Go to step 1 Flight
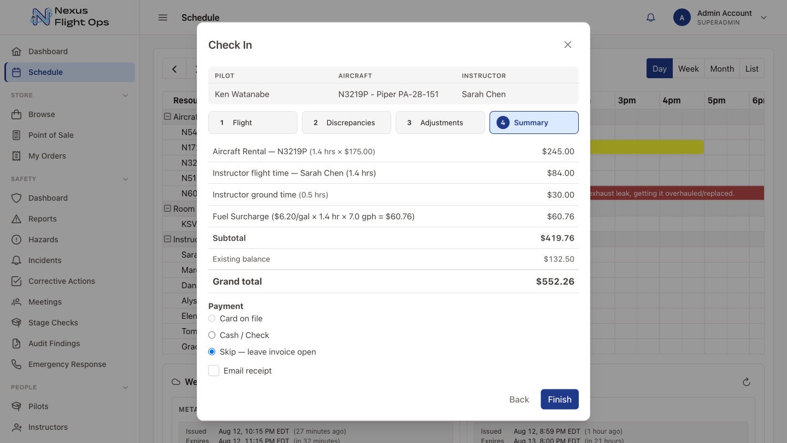 pyautogui.click(x=253, y=123)
